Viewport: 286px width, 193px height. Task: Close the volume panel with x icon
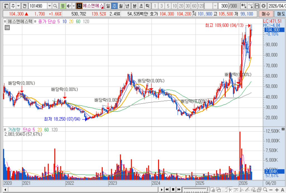(x=283, y=129)
